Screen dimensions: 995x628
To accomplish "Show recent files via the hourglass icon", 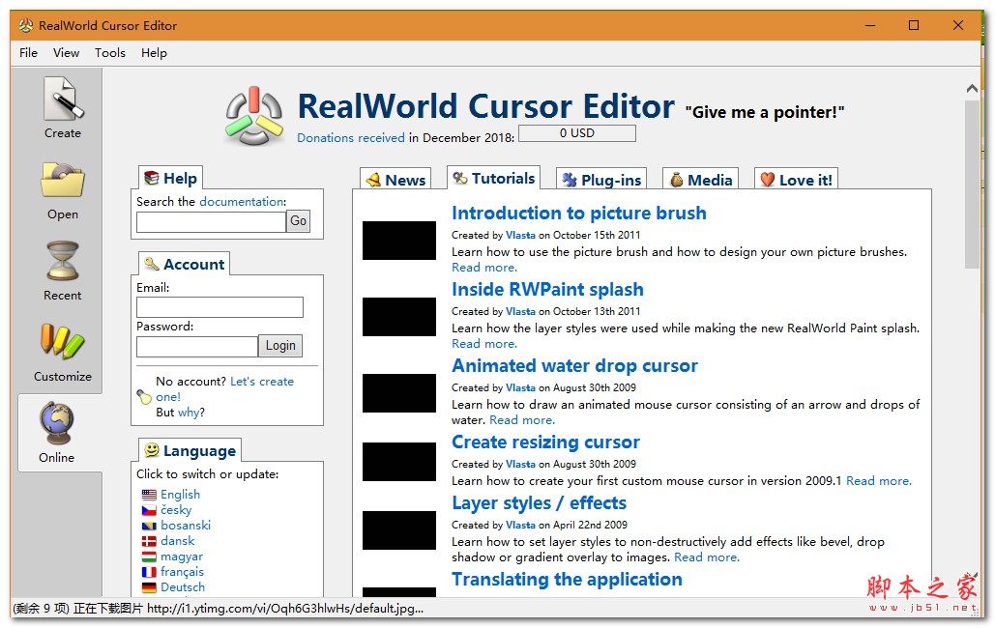I will [x=62, y=263].
